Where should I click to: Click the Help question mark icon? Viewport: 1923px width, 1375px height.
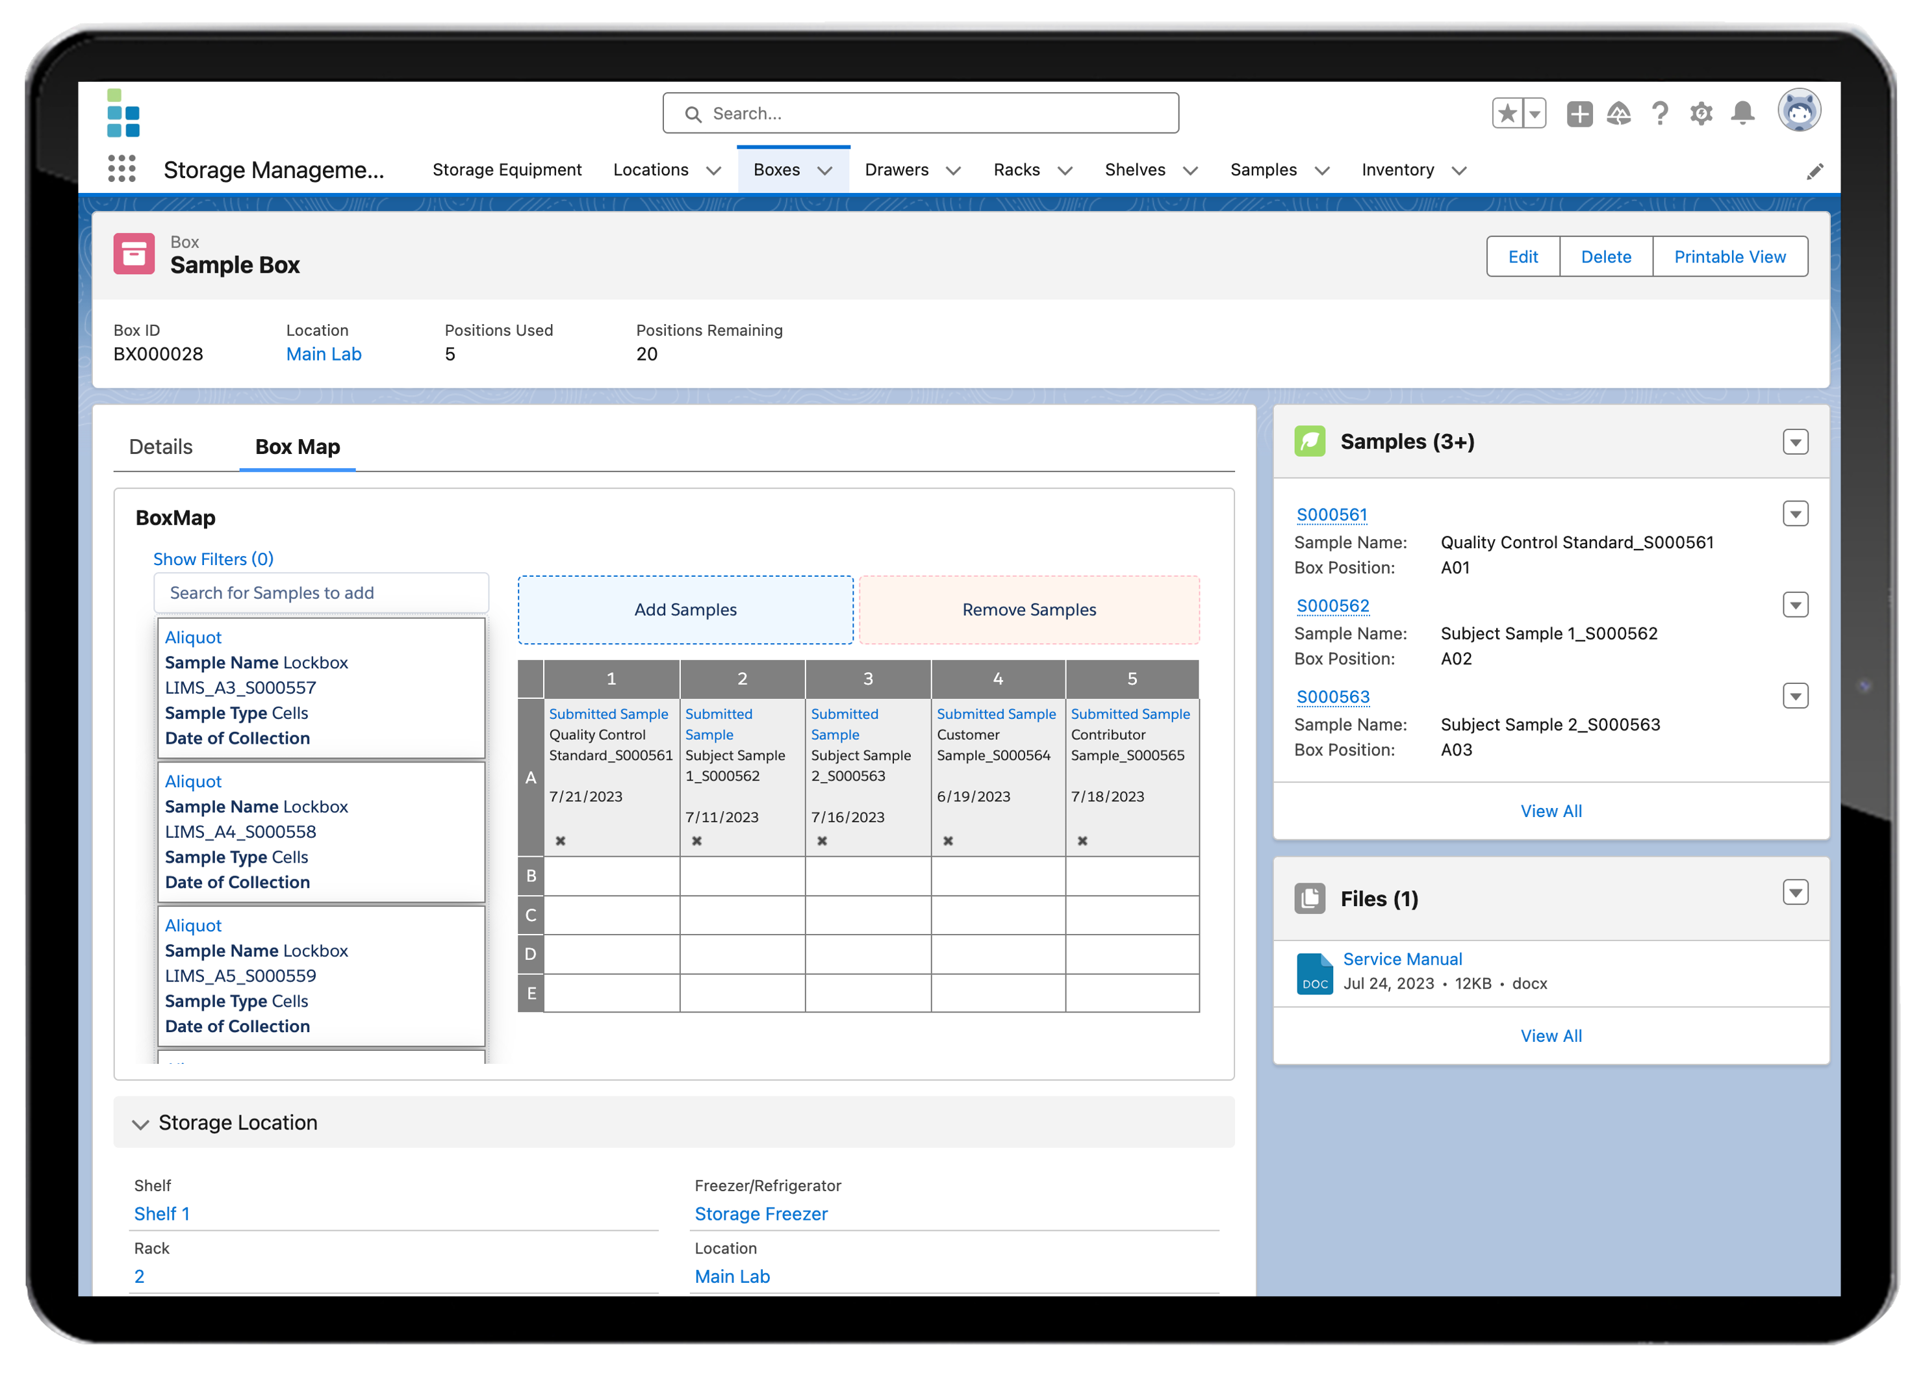[x=1661, y=112]
